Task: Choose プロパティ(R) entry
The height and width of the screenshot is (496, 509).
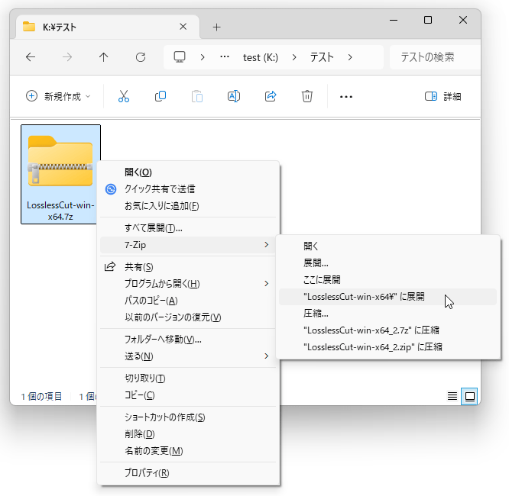Action: 188,473
